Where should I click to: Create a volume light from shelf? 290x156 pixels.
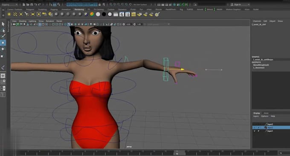click(x=39, y=14)
